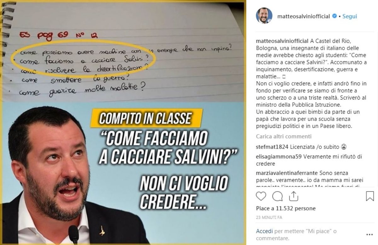Click the 23 MINUTI FA timestamp
The height and width of the screenshot is (245, 378).
pos(269,218)
